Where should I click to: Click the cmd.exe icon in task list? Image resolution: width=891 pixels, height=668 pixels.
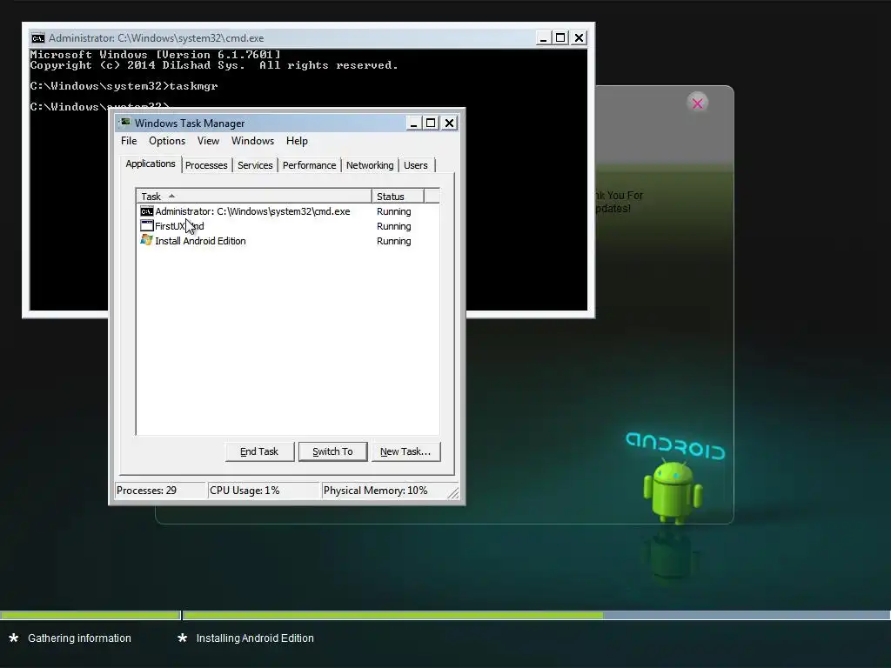146,211
